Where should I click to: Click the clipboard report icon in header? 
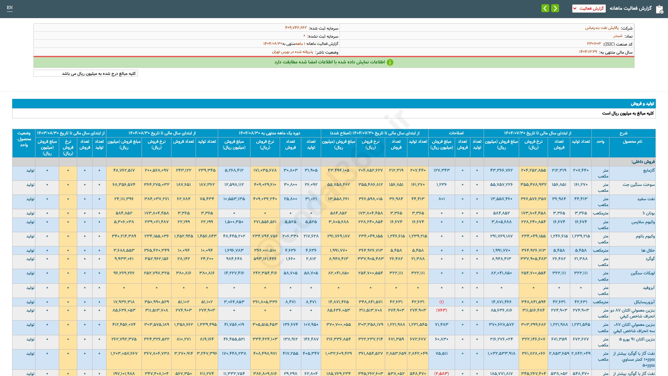[659, 9]
